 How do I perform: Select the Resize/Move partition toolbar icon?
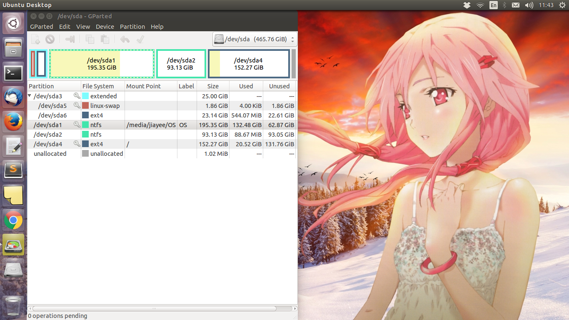[x=70, y=39]
